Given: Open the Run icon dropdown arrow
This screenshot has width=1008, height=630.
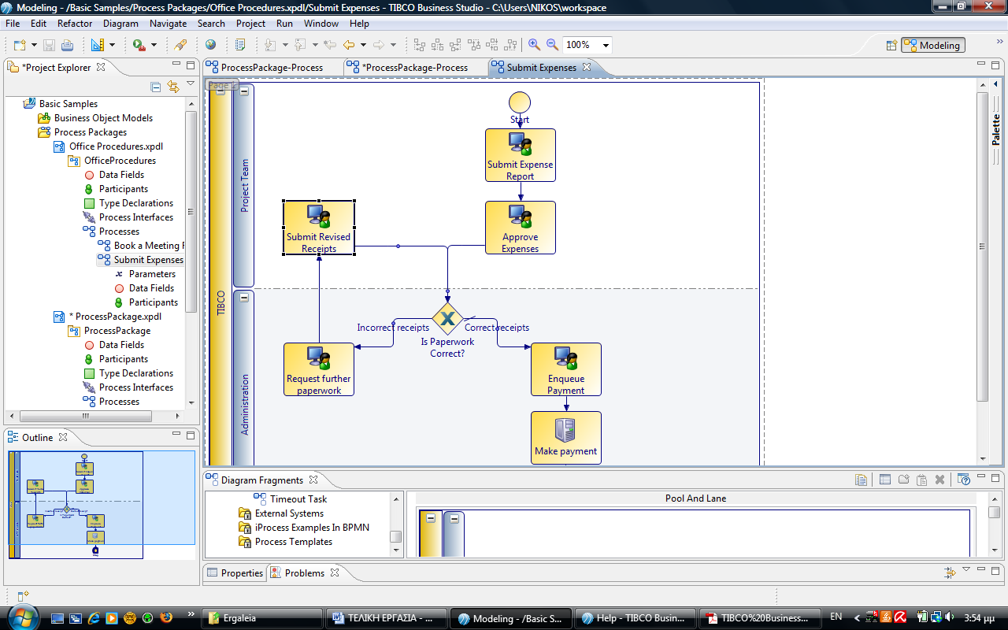Looking at the screenshot, I should [154, 46].
